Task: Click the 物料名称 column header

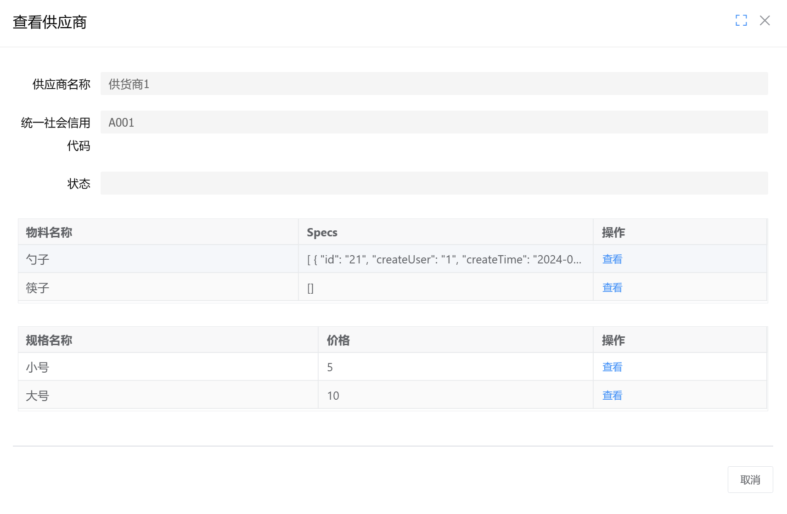Action: click(x=49, y=232)
